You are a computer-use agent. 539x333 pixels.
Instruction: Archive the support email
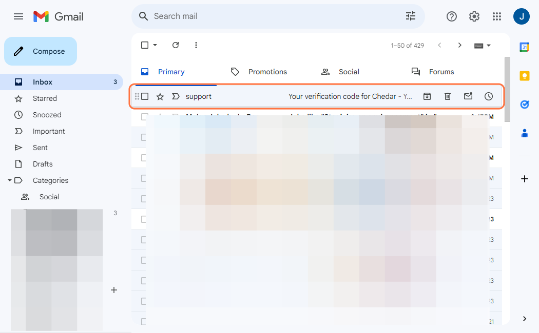click(427, 96)
